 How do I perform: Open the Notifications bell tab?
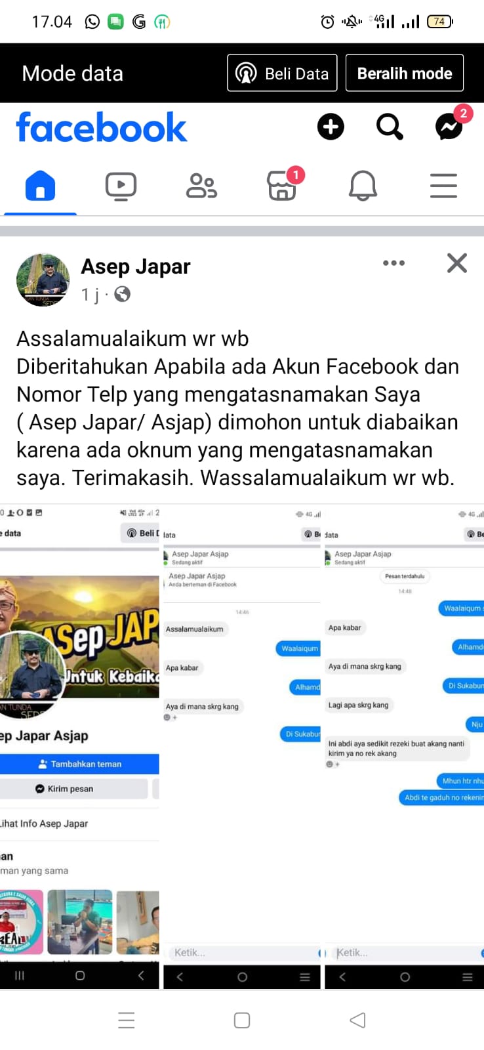click(x=363, y=186)
